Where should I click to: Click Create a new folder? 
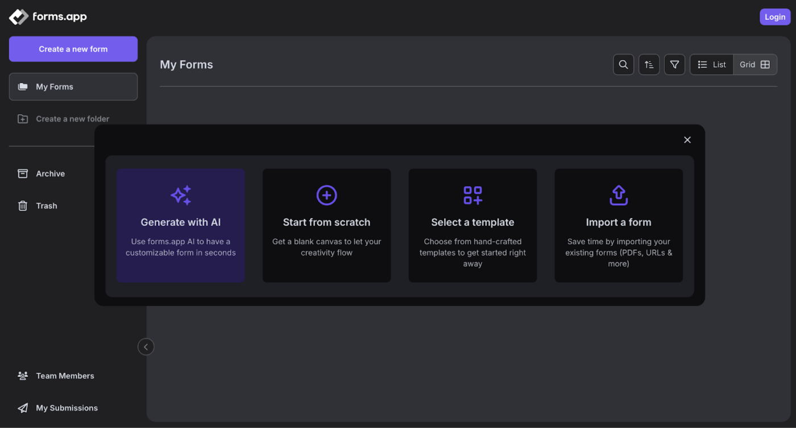72,119
